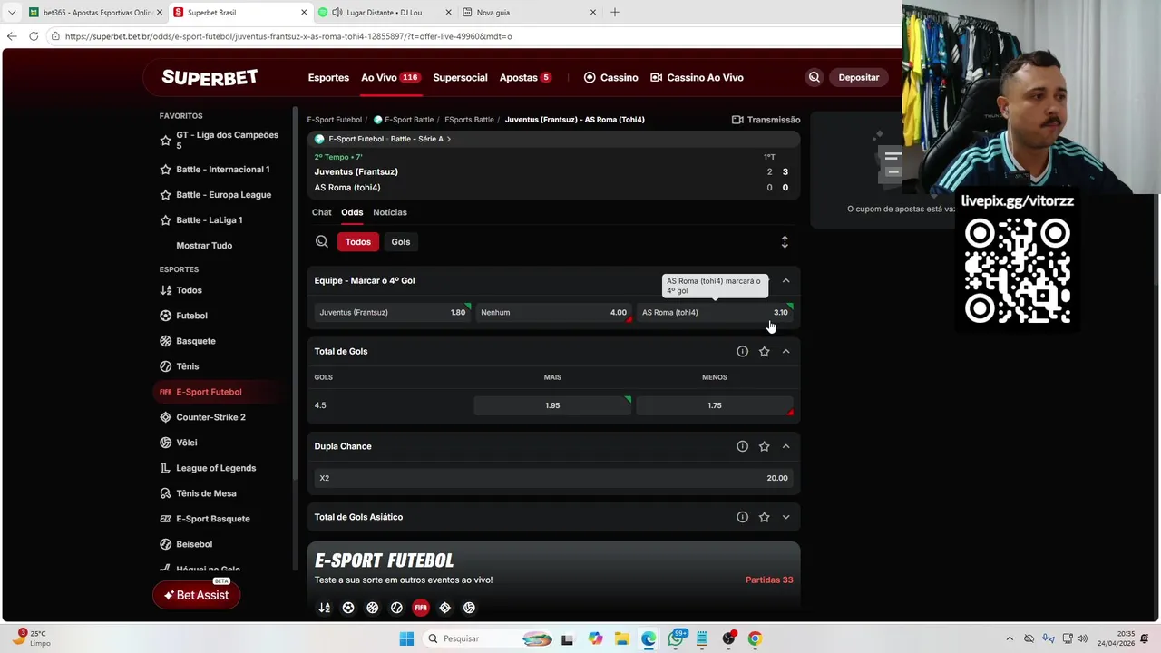1161x653 pixels.
Task: Open Transmissão video stream
Action: point(766,120)
